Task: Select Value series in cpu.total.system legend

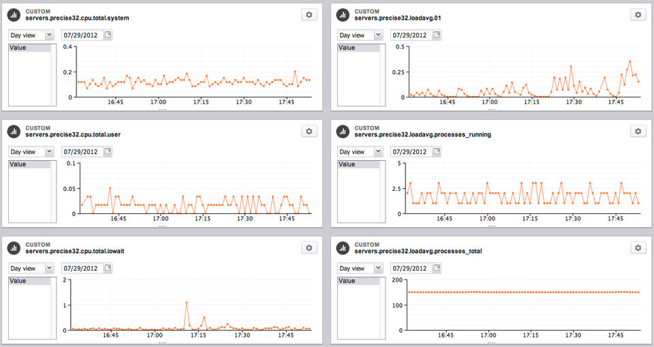Action: click(x=29, y=48)
